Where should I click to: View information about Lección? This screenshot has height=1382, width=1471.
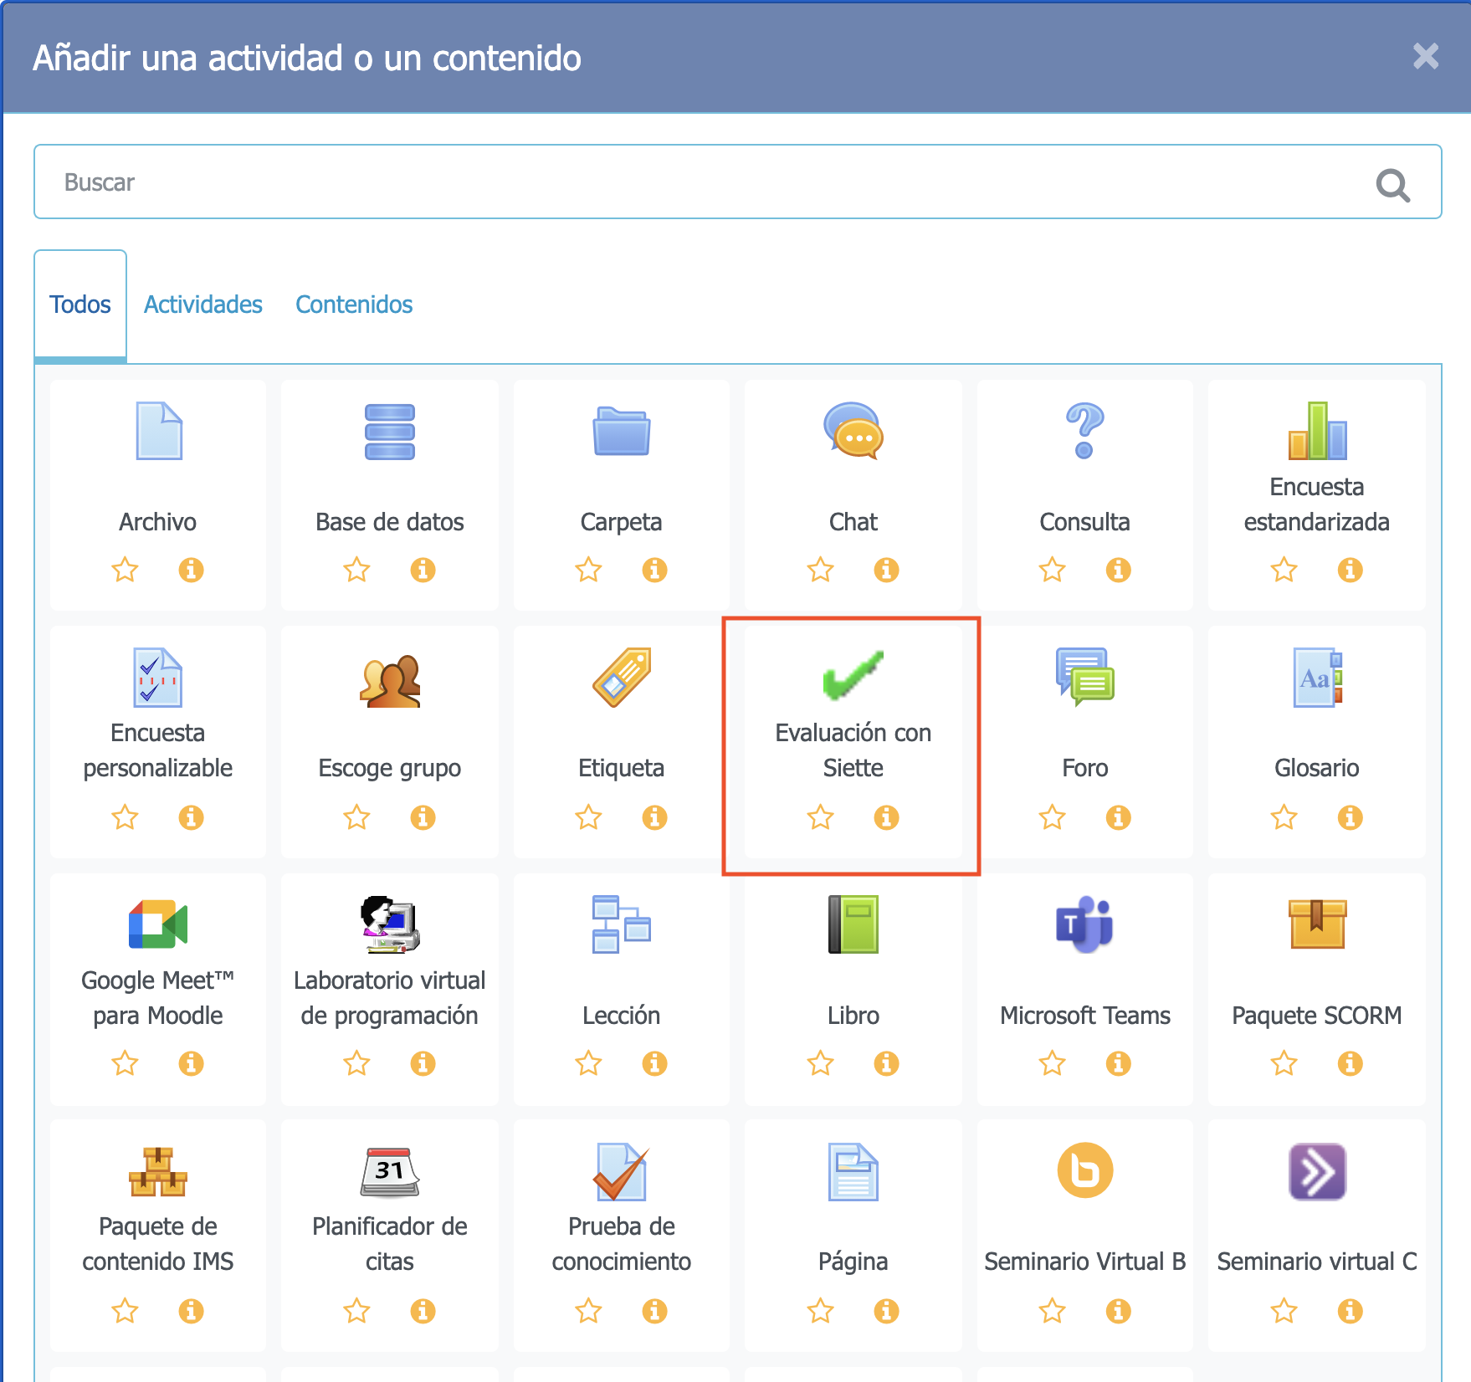click(654, 1063)
